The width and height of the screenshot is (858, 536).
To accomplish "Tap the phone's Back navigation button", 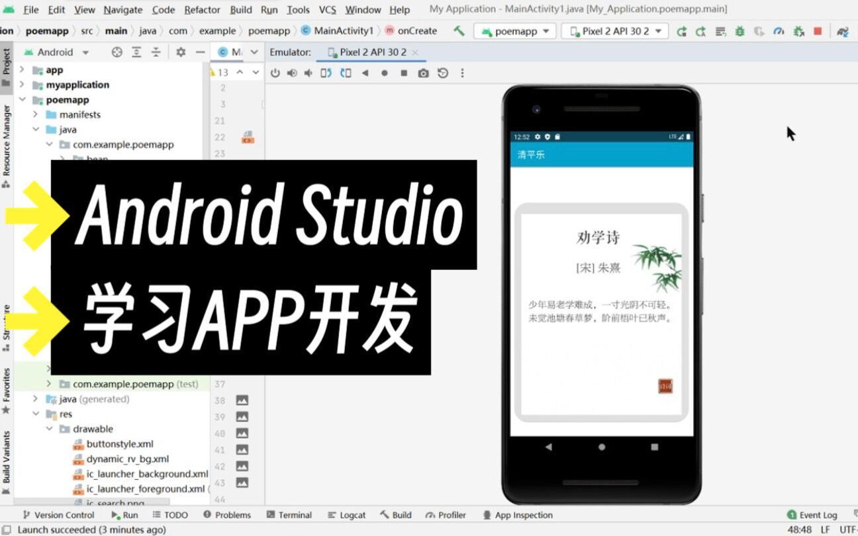I will 548,447.
